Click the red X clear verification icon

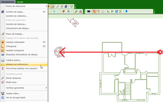tap(80, 11)
